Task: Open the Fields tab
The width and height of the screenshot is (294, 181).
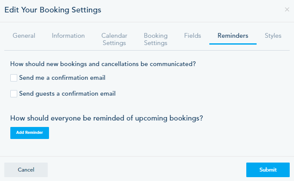Action: [x=193, y=36]
